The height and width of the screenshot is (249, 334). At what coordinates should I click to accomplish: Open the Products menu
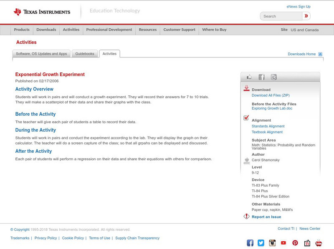[22, 30]
